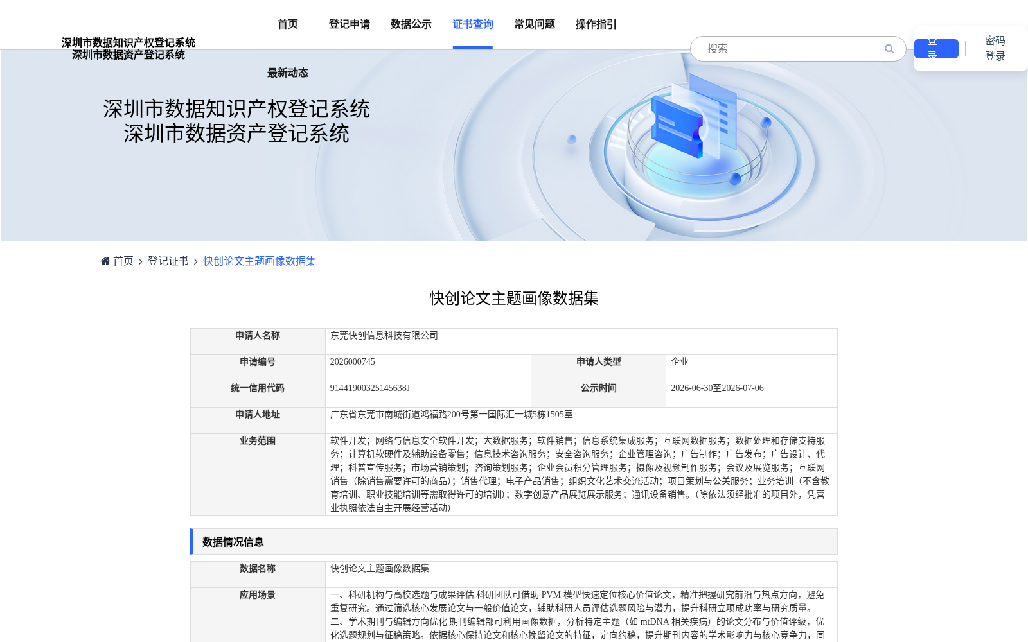1028x642 pixels.
Task: Click the 密码登录 link
Action: (x=995, y=49)
